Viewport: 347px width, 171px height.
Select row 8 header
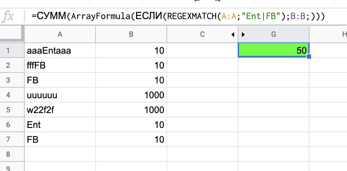pyautogui.click(x=12, y=154)
